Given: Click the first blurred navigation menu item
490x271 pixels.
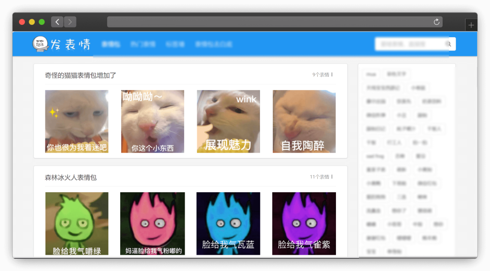Looking at the screenshot, I should click(111, 44).
